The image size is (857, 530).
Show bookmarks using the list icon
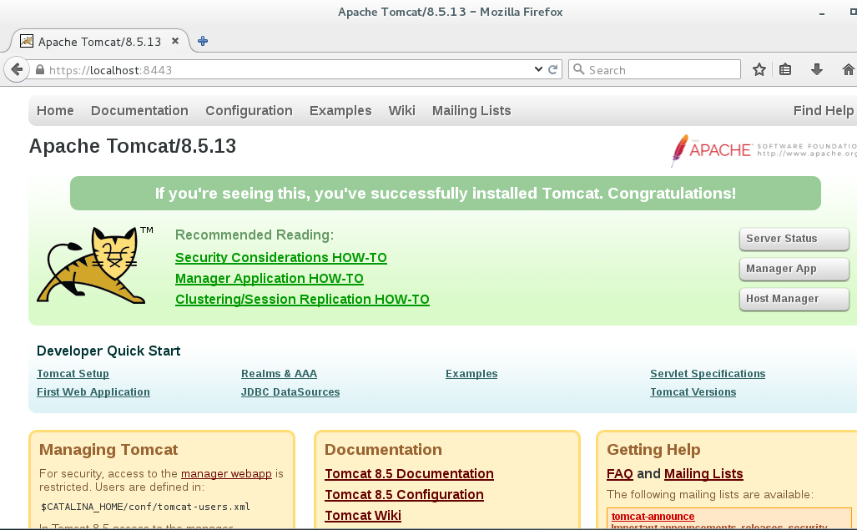pos(785,70)
